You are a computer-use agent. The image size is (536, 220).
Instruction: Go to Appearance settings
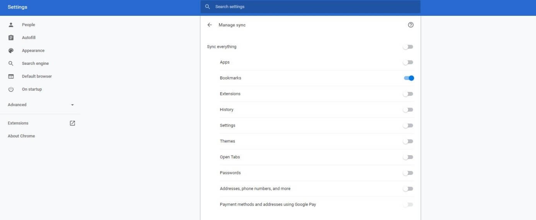(x=33, y=51)
